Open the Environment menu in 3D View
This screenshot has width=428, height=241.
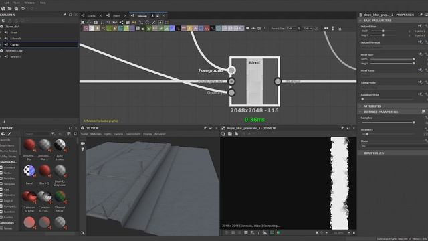133,134
